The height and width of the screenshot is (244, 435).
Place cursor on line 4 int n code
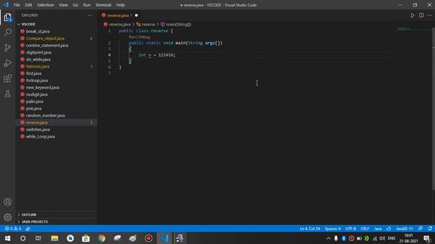click(x=157, y=55)
